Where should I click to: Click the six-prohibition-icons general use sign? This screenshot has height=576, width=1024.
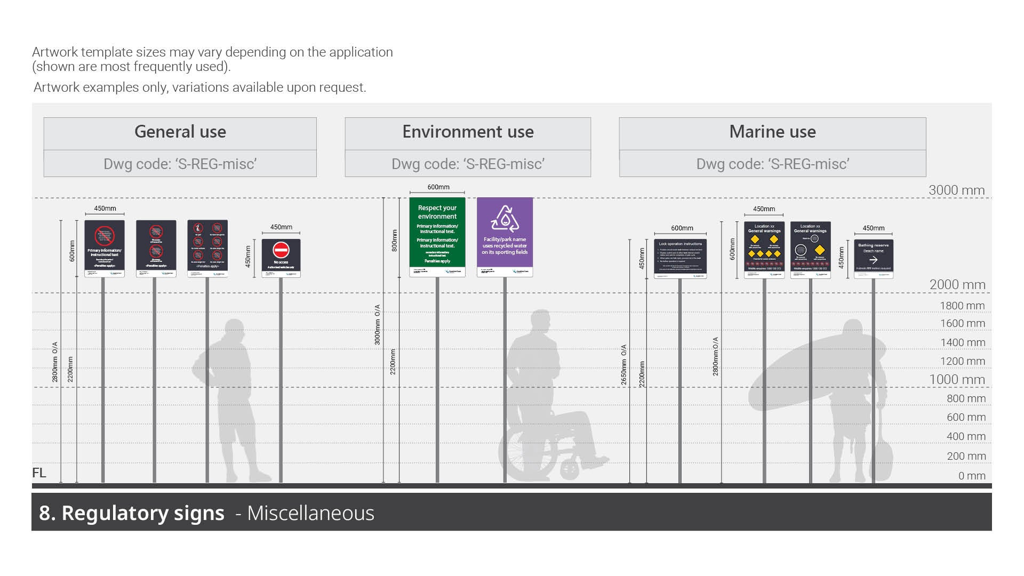[x=207, y=248]
